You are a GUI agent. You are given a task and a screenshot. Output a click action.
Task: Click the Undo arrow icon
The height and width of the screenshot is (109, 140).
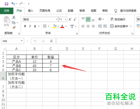(13, 4)
